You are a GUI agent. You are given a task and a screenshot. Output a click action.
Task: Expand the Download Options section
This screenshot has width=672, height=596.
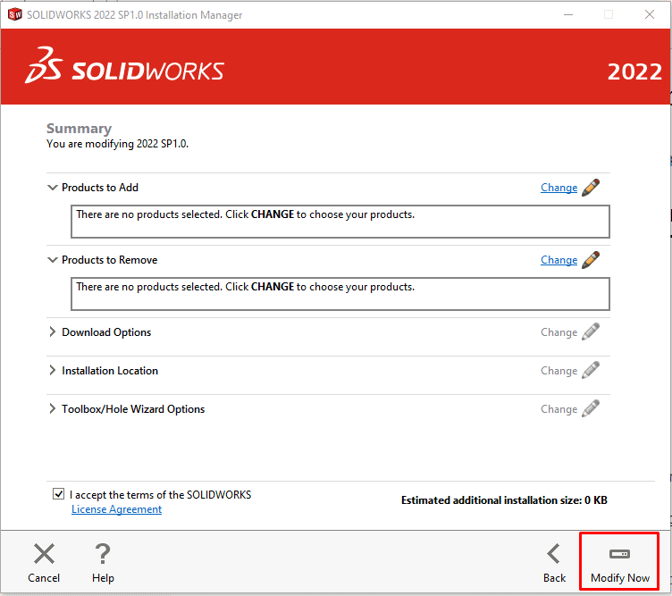pos(53,332)
